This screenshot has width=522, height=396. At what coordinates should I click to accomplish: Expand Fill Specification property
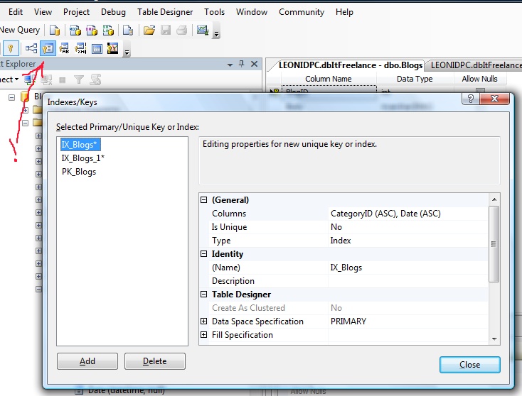point(203,335)
